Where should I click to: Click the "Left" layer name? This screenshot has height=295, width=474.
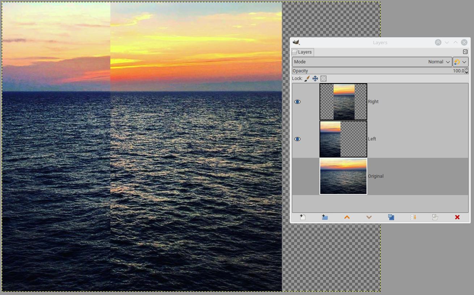(x=372, y=139)
